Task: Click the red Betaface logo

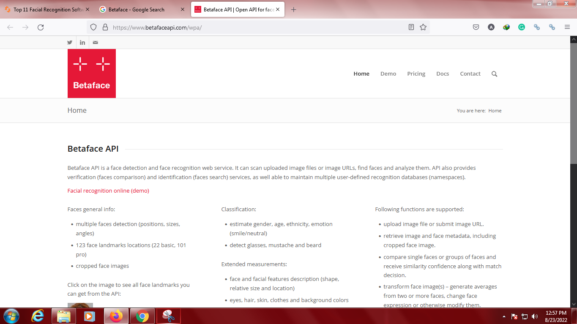Action: [x=92, y=74]
